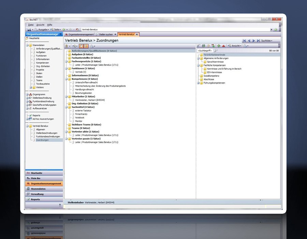
Task: Expand Führungskompetenzen in right panel
Action: pos(198,83)
